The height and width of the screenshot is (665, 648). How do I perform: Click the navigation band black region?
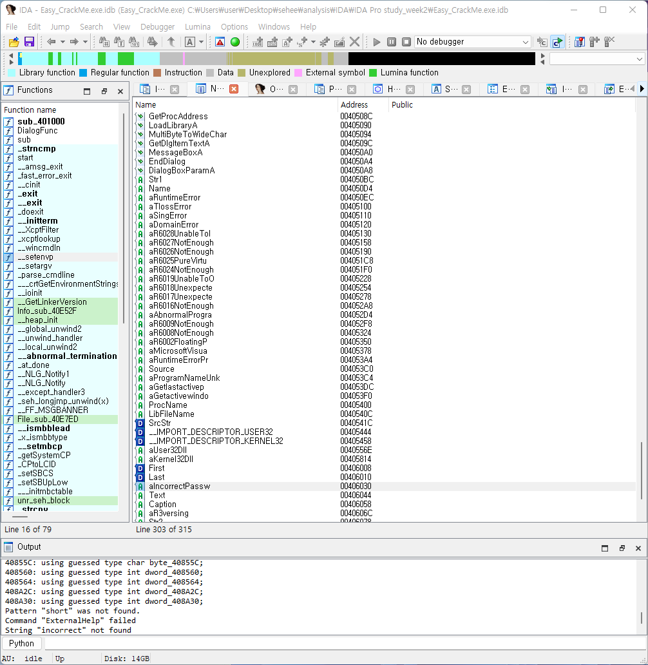click(441, 59)
